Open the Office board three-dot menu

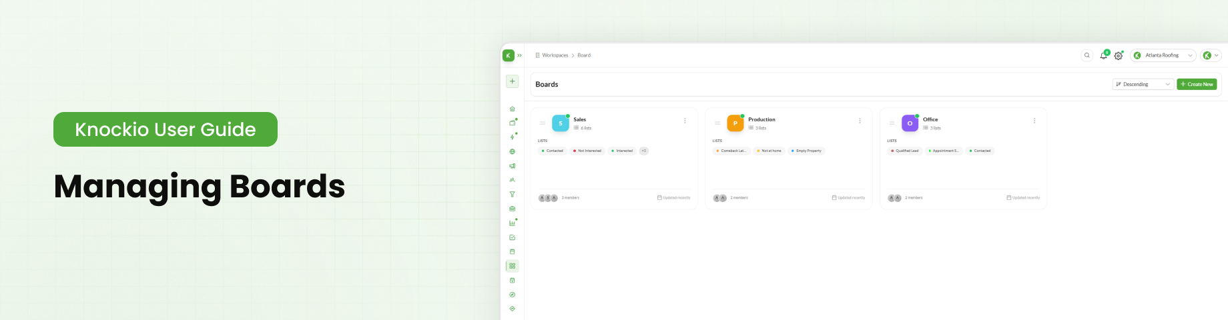click(x=1034, y=121)
